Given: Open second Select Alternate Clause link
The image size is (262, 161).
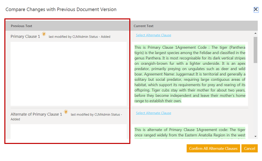Looking at the screenshot, I should click(x=153, y=113).
